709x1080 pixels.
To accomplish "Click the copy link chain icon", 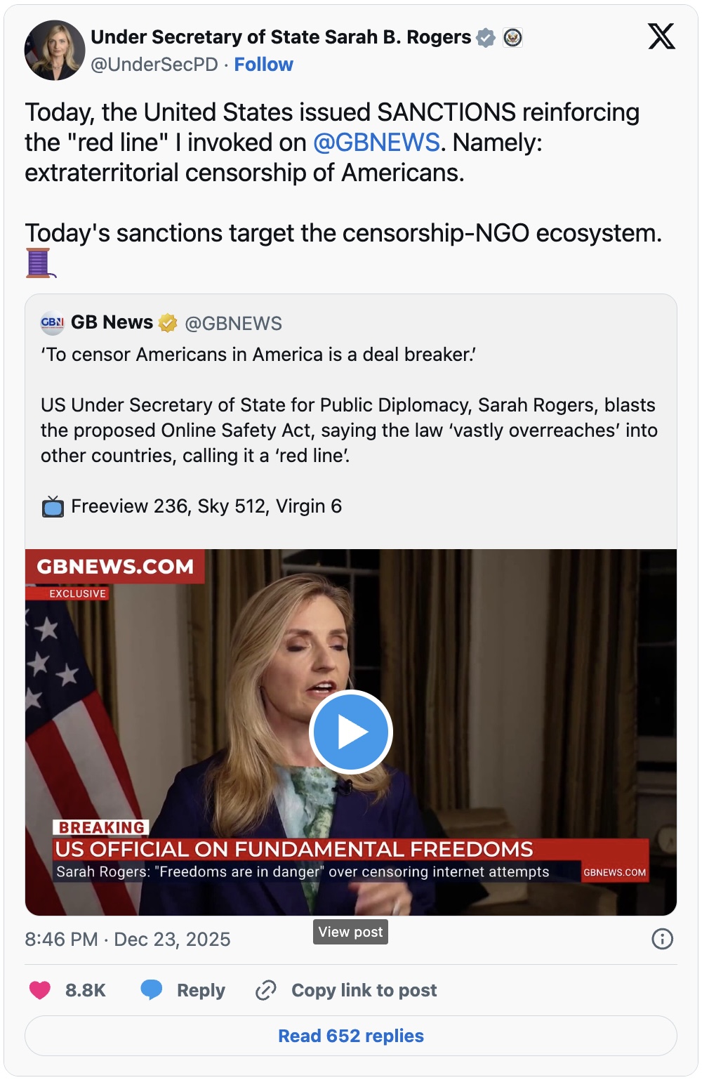I will click(266, 990).
